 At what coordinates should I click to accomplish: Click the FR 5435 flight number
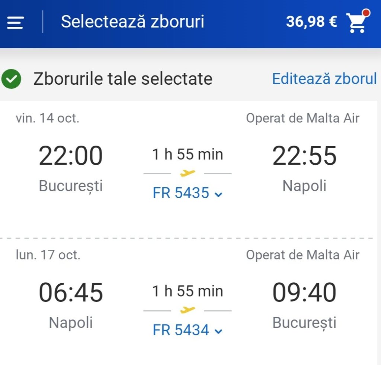click(181, 193)
